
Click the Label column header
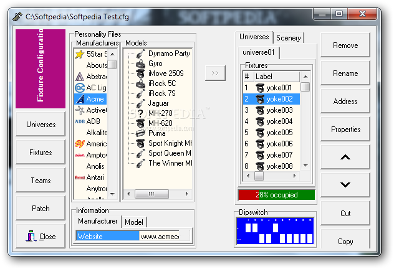coord(277,77)
